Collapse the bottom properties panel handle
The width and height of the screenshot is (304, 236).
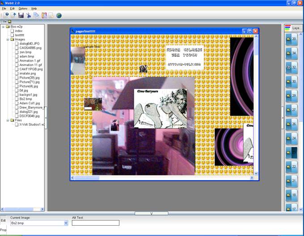pos(152,213)
